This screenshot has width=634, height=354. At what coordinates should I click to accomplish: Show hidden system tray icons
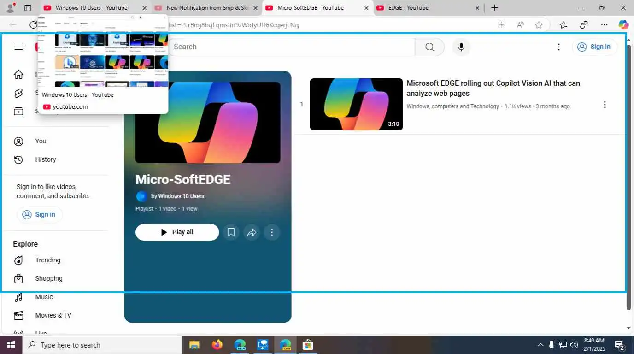[x=540, y=345]
